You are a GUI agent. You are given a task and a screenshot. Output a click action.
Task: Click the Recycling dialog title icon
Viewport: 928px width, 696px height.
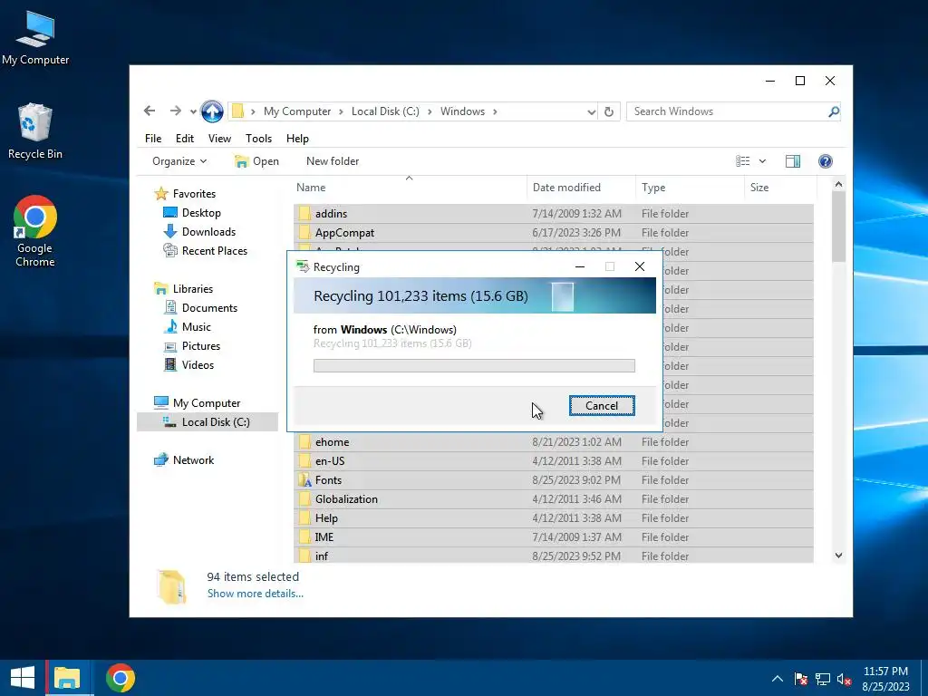pyautogui.click(x=303, y=266)
